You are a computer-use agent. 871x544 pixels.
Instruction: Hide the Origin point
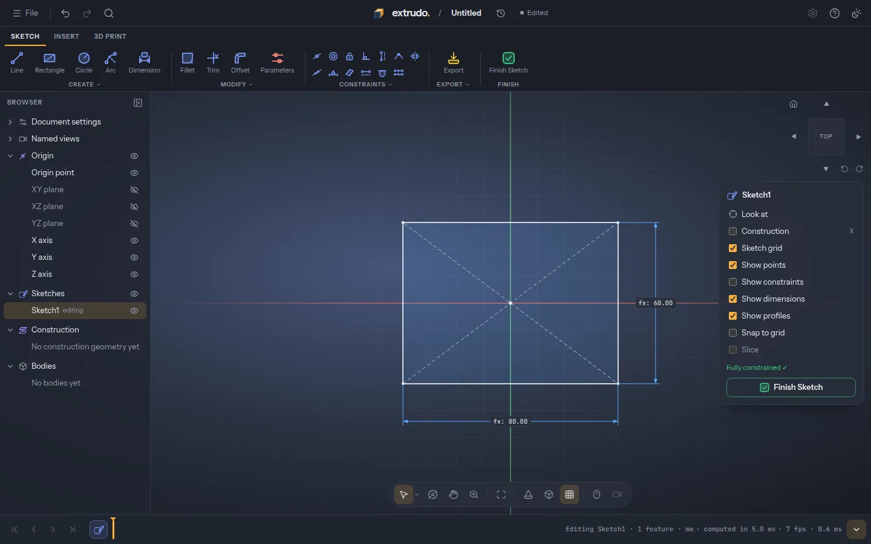coord(134,173)
